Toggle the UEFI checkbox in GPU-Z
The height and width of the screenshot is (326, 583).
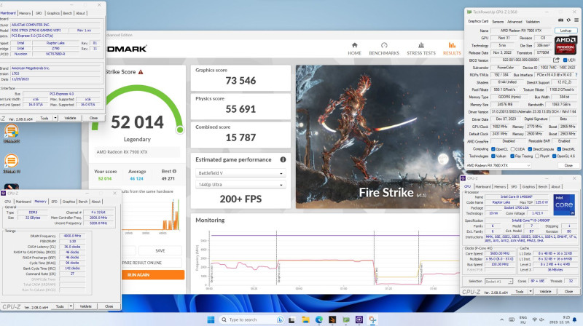[566, 60]
